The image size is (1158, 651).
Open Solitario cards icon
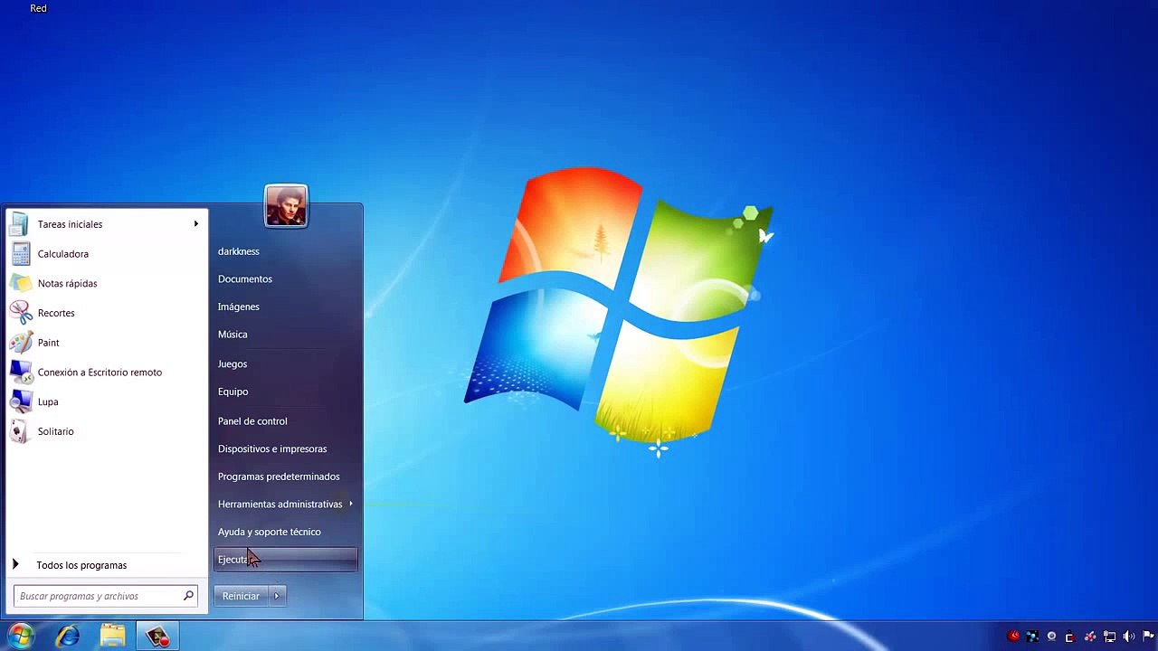21,431
